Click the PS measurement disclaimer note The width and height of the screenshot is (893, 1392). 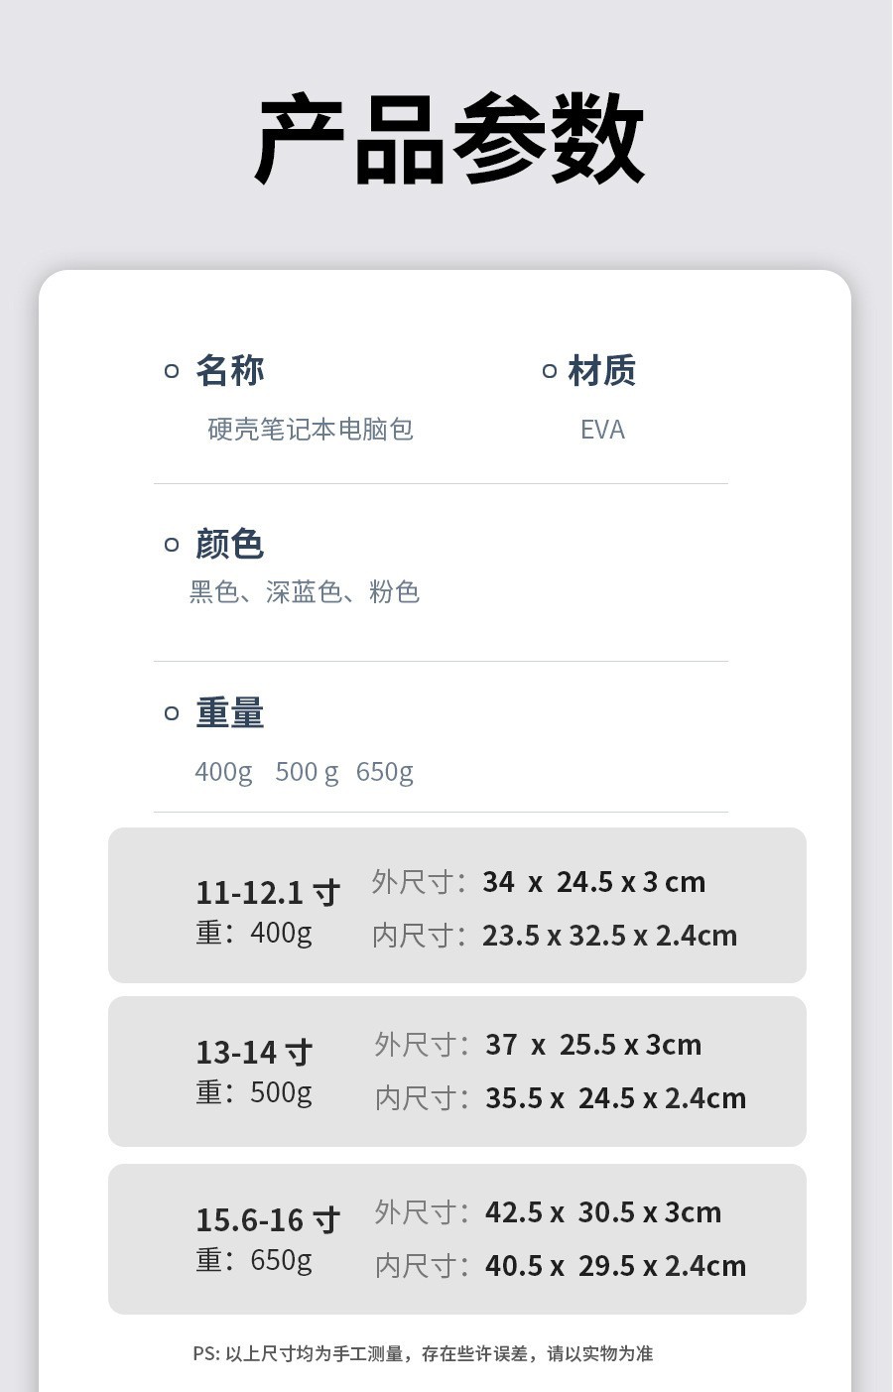[x=423, y=1353]
